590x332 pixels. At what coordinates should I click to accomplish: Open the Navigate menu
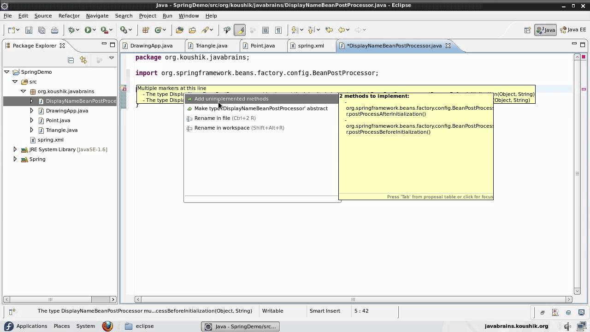[97, 16]
